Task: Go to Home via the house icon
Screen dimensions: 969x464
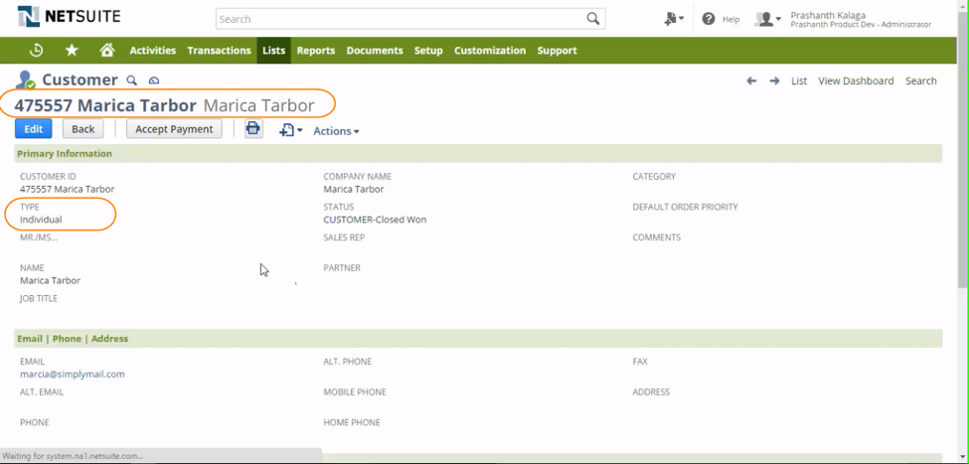Action: [107, 50]
